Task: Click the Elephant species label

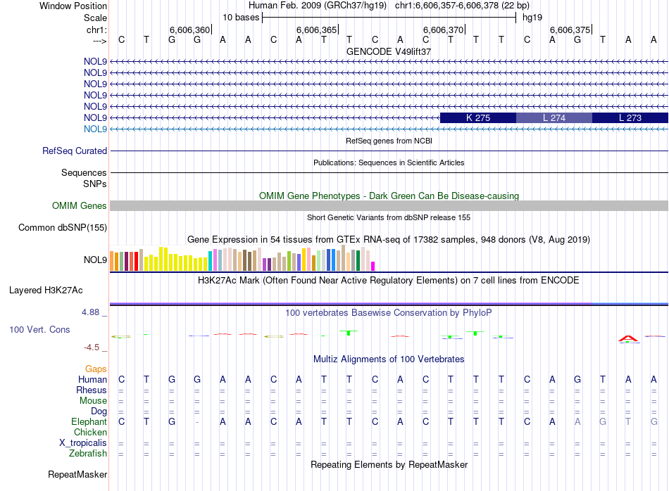Action: pos(89,421)
